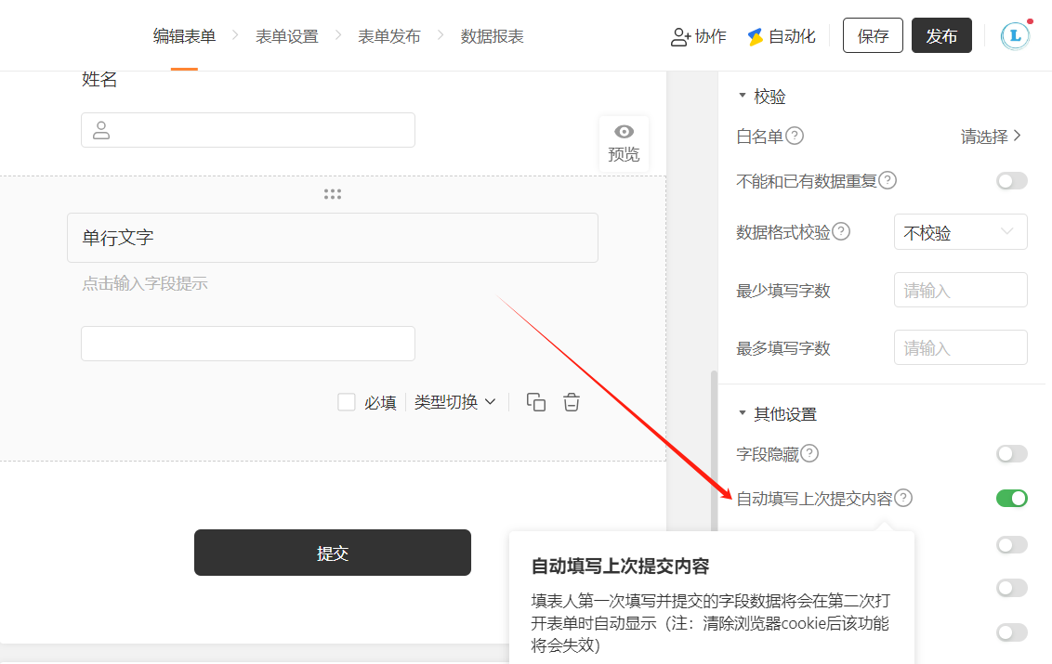Open the 协作 collaboration icon
The width and height of the screenshot is (1052, 664).
coord(680,37)
